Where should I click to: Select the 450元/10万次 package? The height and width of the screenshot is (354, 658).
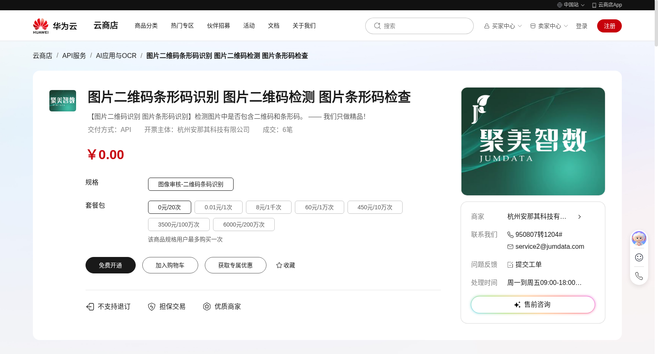(375, 207)
